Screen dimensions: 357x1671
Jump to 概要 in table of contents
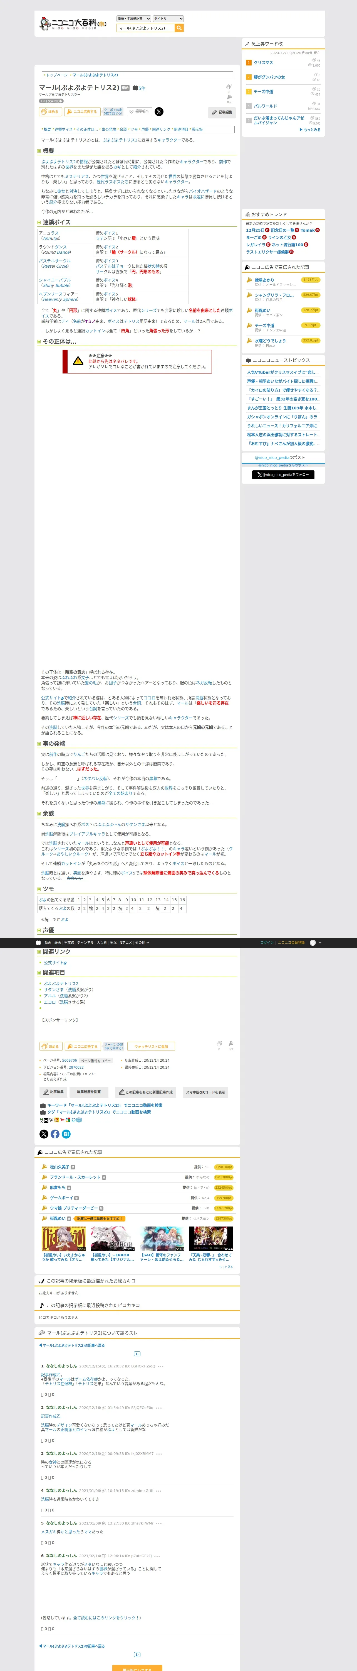[47, 129]
